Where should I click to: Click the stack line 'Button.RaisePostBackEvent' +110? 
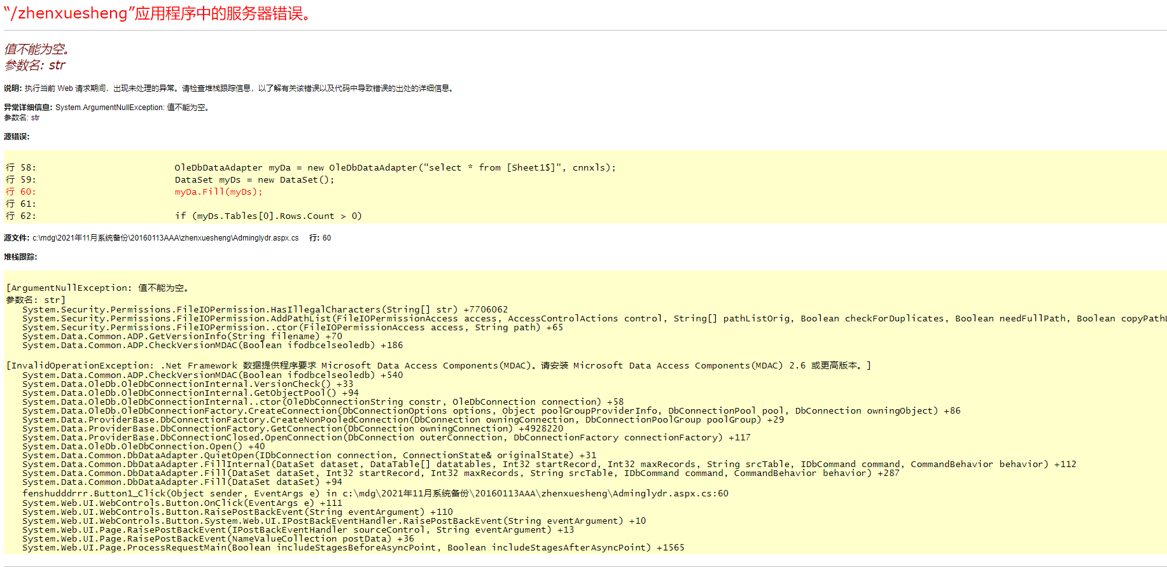237,512
